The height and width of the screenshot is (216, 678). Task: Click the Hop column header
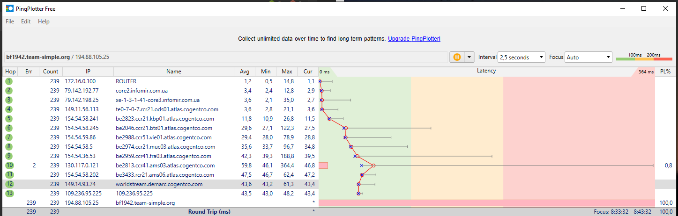click(9, 72)
